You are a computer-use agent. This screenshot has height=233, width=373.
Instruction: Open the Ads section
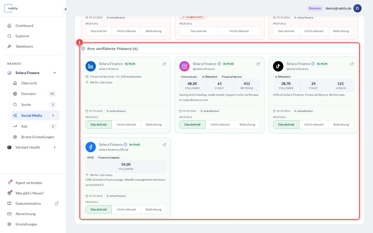pyautogui.click(x=35, y=126)
